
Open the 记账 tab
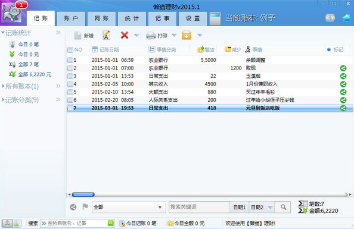[x=41, y=18]
